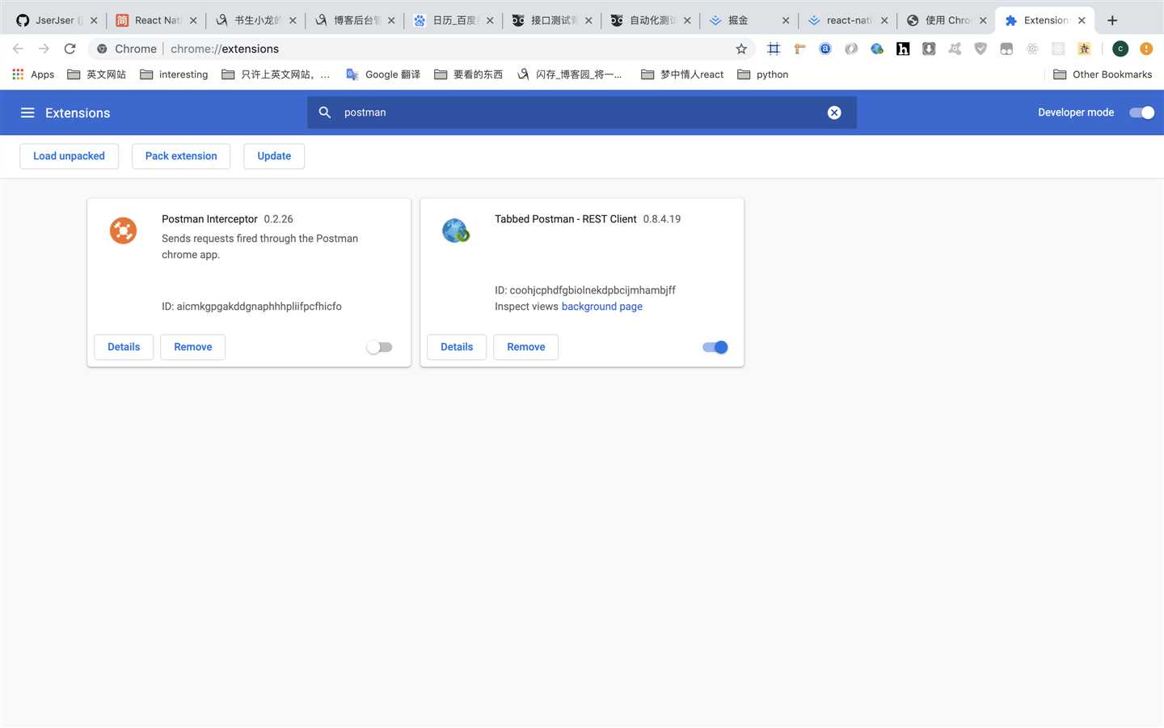The width and height of the screenshot is (1164, 728).
Task: Disable the Tabbed Postman toggle
Action: [715, 347]
